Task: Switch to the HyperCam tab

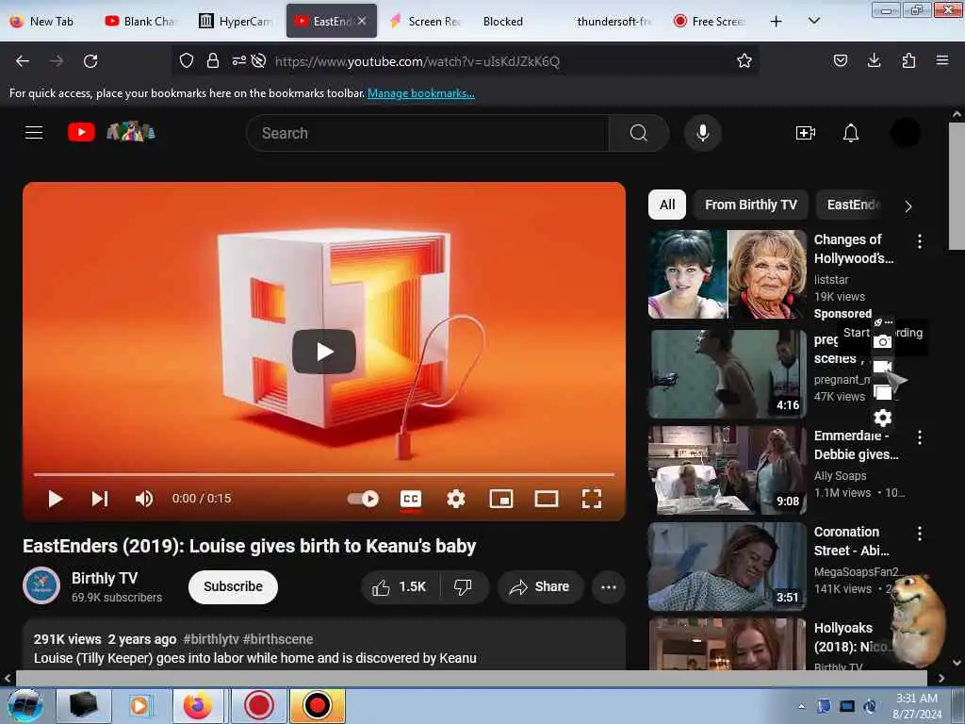Action: [237, 22]
